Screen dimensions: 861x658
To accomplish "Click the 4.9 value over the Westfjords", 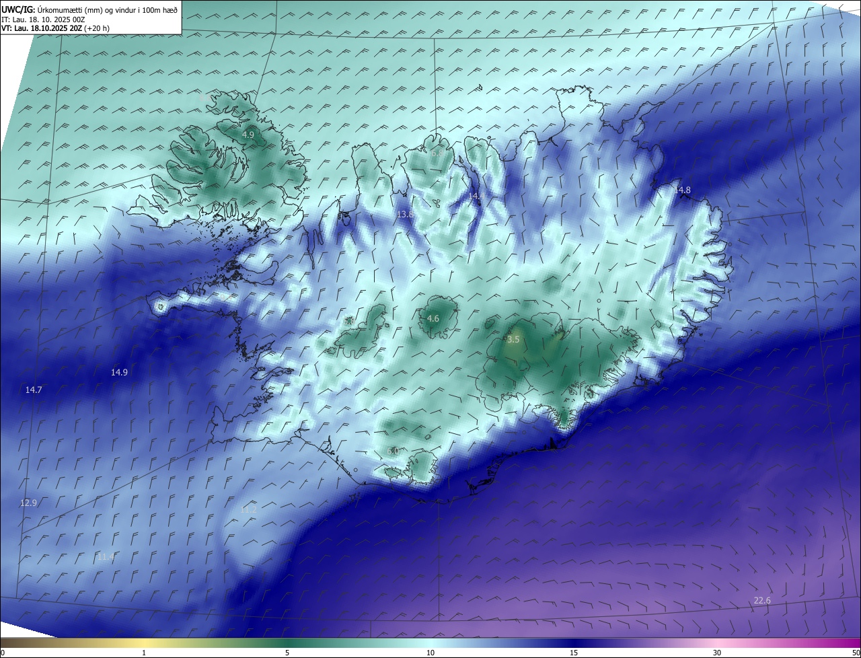I will pos(248,135).
